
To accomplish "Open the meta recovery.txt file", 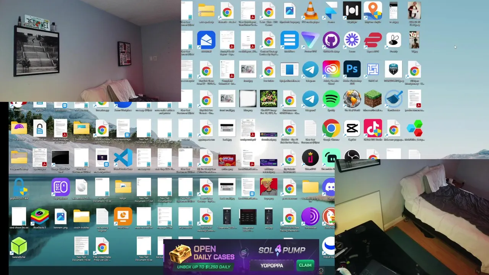I will click(x=144, y=217).
